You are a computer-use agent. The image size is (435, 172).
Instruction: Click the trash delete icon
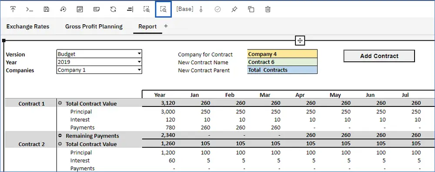[x=268, y=9]
